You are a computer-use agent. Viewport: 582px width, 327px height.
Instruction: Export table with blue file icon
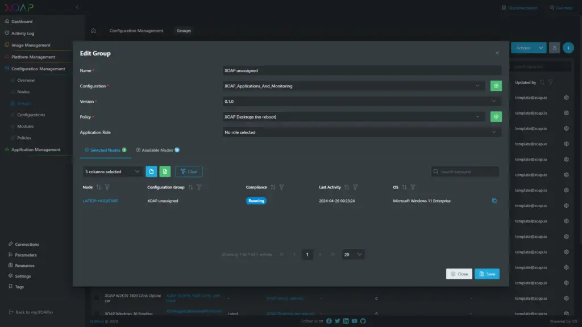[x=151, y=171]
